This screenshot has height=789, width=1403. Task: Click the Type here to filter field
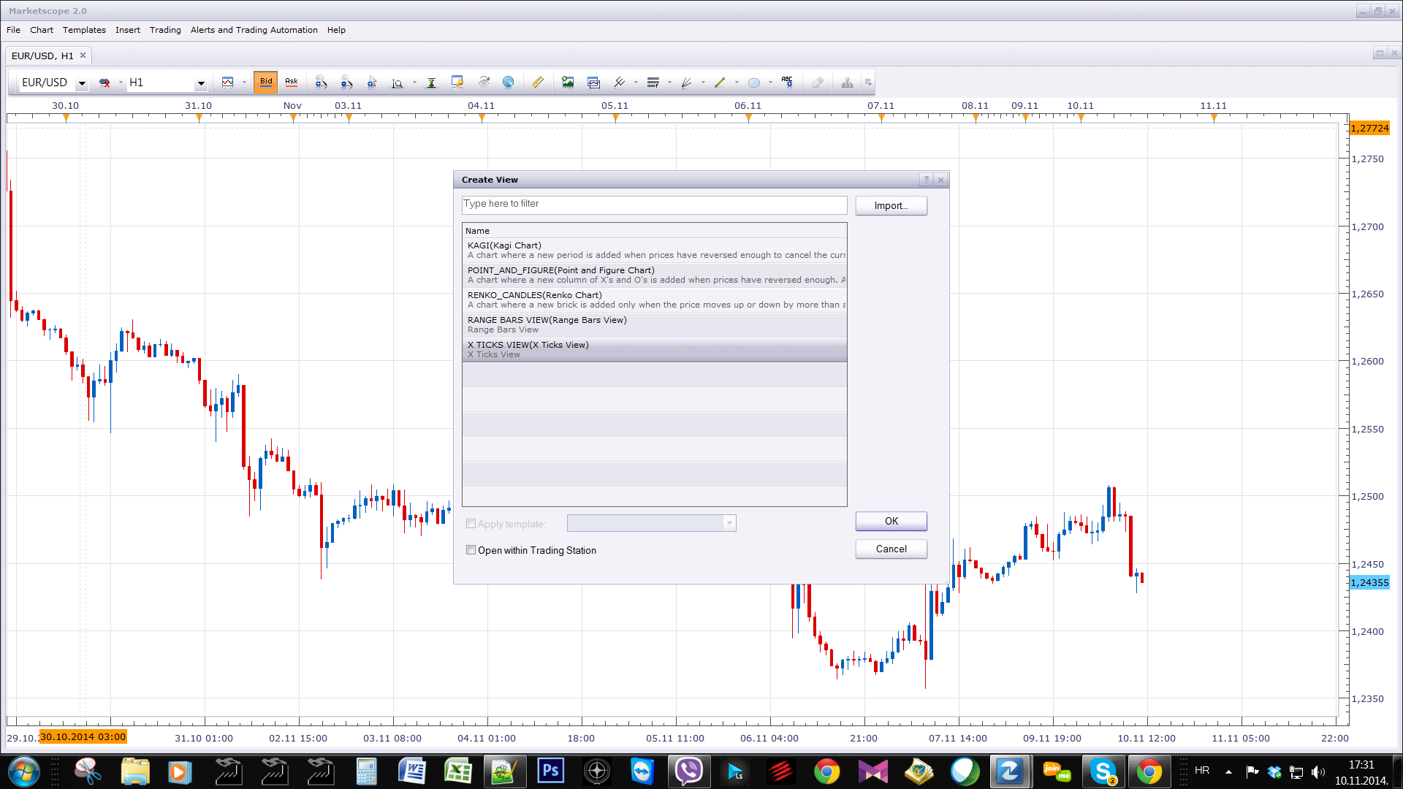[x=655, y=205]
